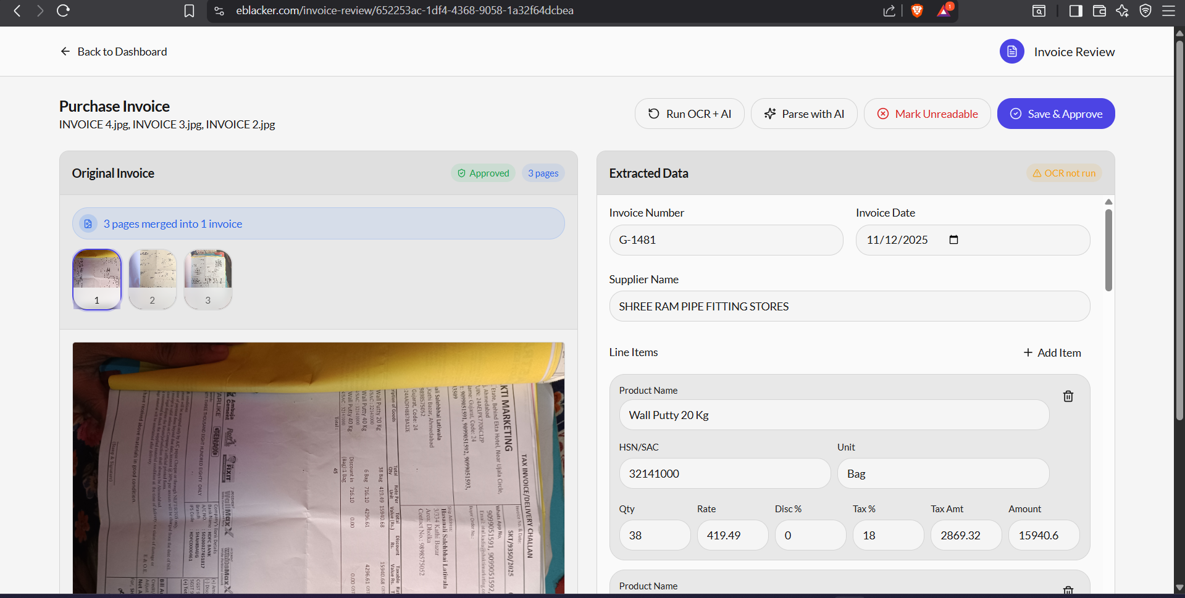Add a new line item
The width and height of the screenshot is (1185, 598).
coord(1052,352)
